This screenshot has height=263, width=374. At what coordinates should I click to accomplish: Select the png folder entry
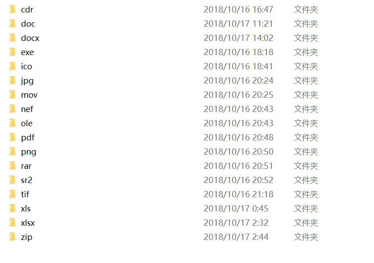164,152
